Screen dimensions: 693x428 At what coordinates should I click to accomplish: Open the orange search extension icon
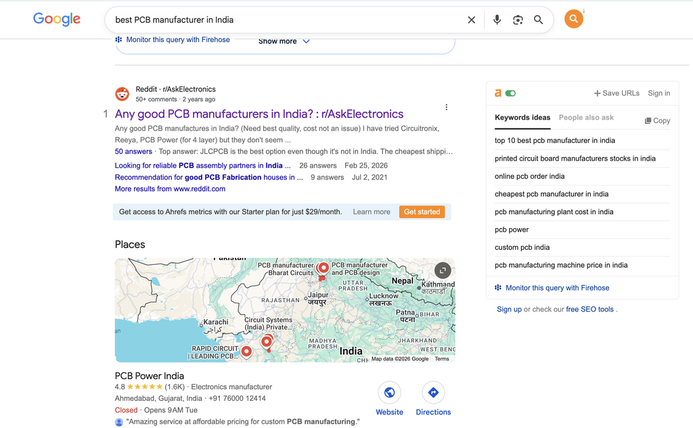click(574, 18)
